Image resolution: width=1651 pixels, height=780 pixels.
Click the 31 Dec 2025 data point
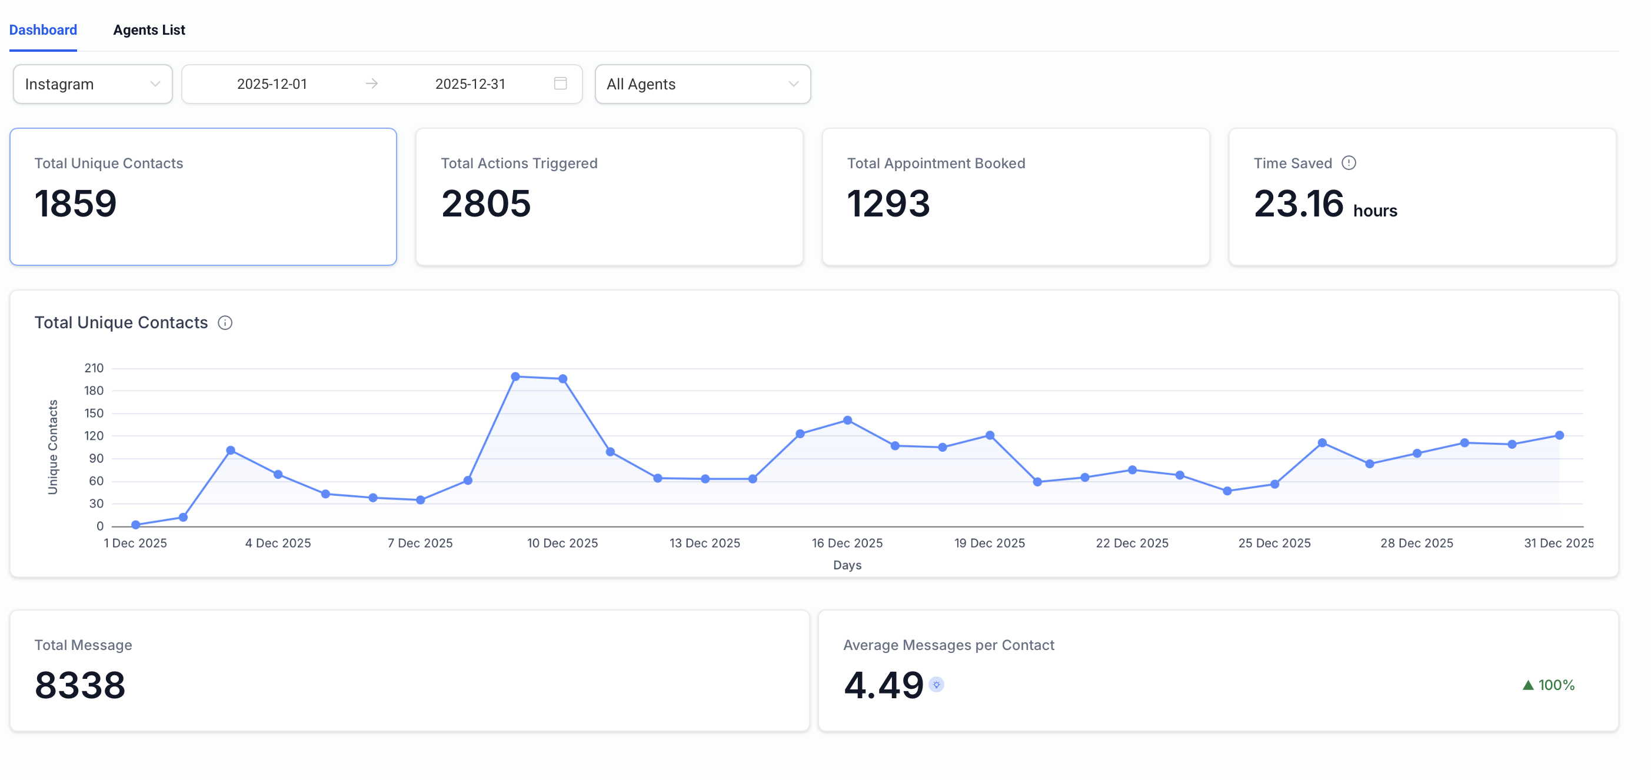point(1559,435)
